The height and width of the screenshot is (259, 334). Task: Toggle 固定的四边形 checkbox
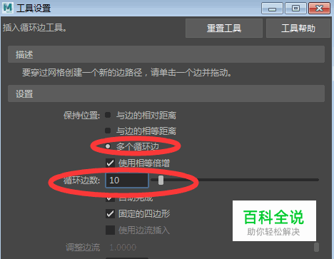[110, 214]
